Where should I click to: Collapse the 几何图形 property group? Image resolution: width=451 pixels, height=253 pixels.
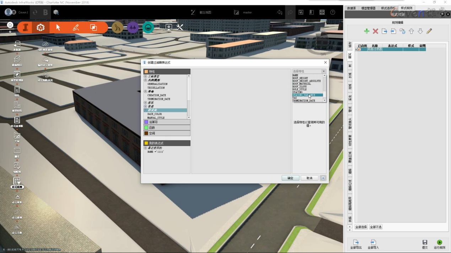tap(145, 80)
